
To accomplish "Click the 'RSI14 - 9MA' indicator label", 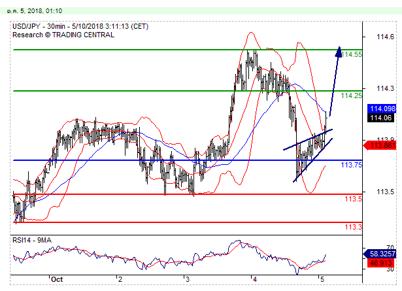I will pos(32,240).
